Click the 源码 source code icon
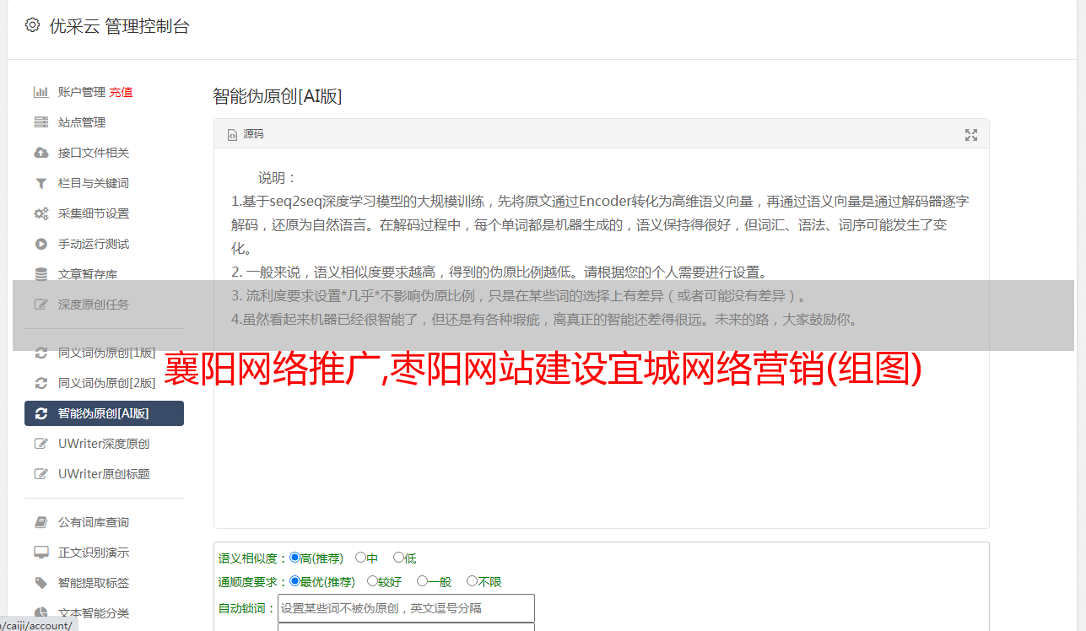 tap(233, 134)
